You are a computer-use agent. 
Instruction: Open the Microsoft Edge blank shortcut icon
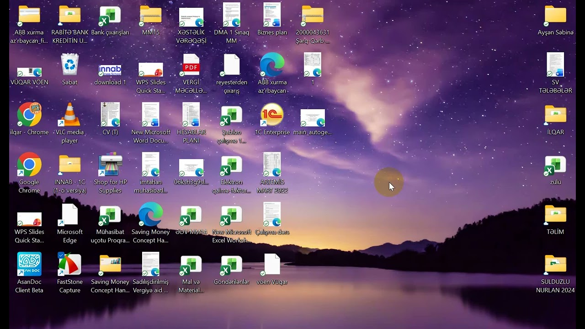tap(70, 214)
